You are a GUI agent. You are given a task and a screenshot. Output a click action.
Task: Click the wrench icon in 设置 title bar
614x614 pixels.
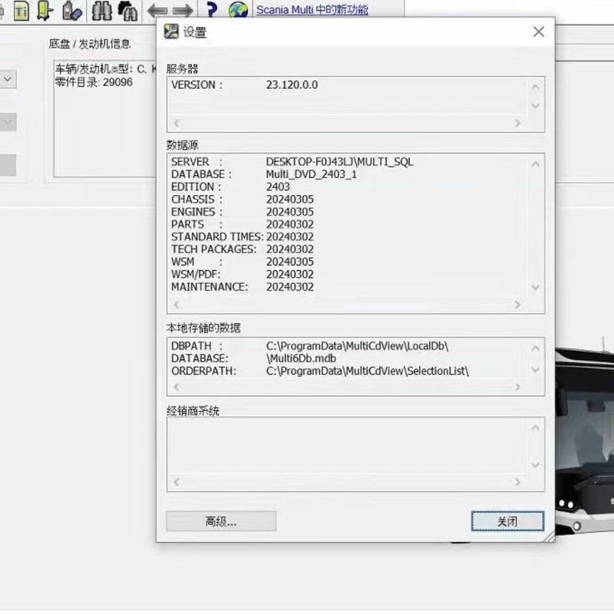[171, 31]
